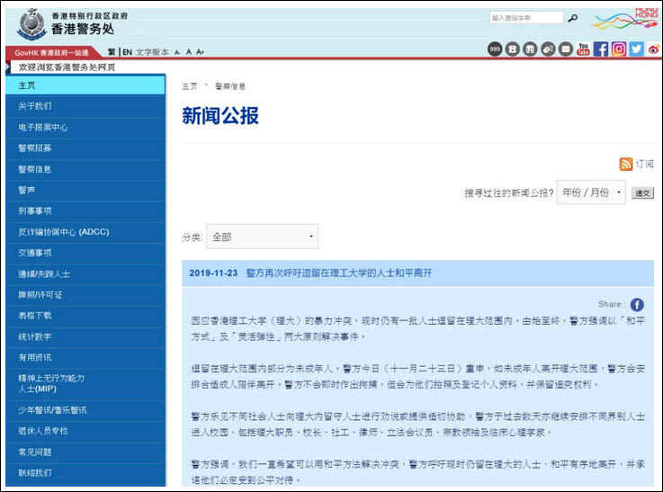Open the 年份 / 月份 dropdown
This screenshot has width=663, height=492.
coord(591,192)
